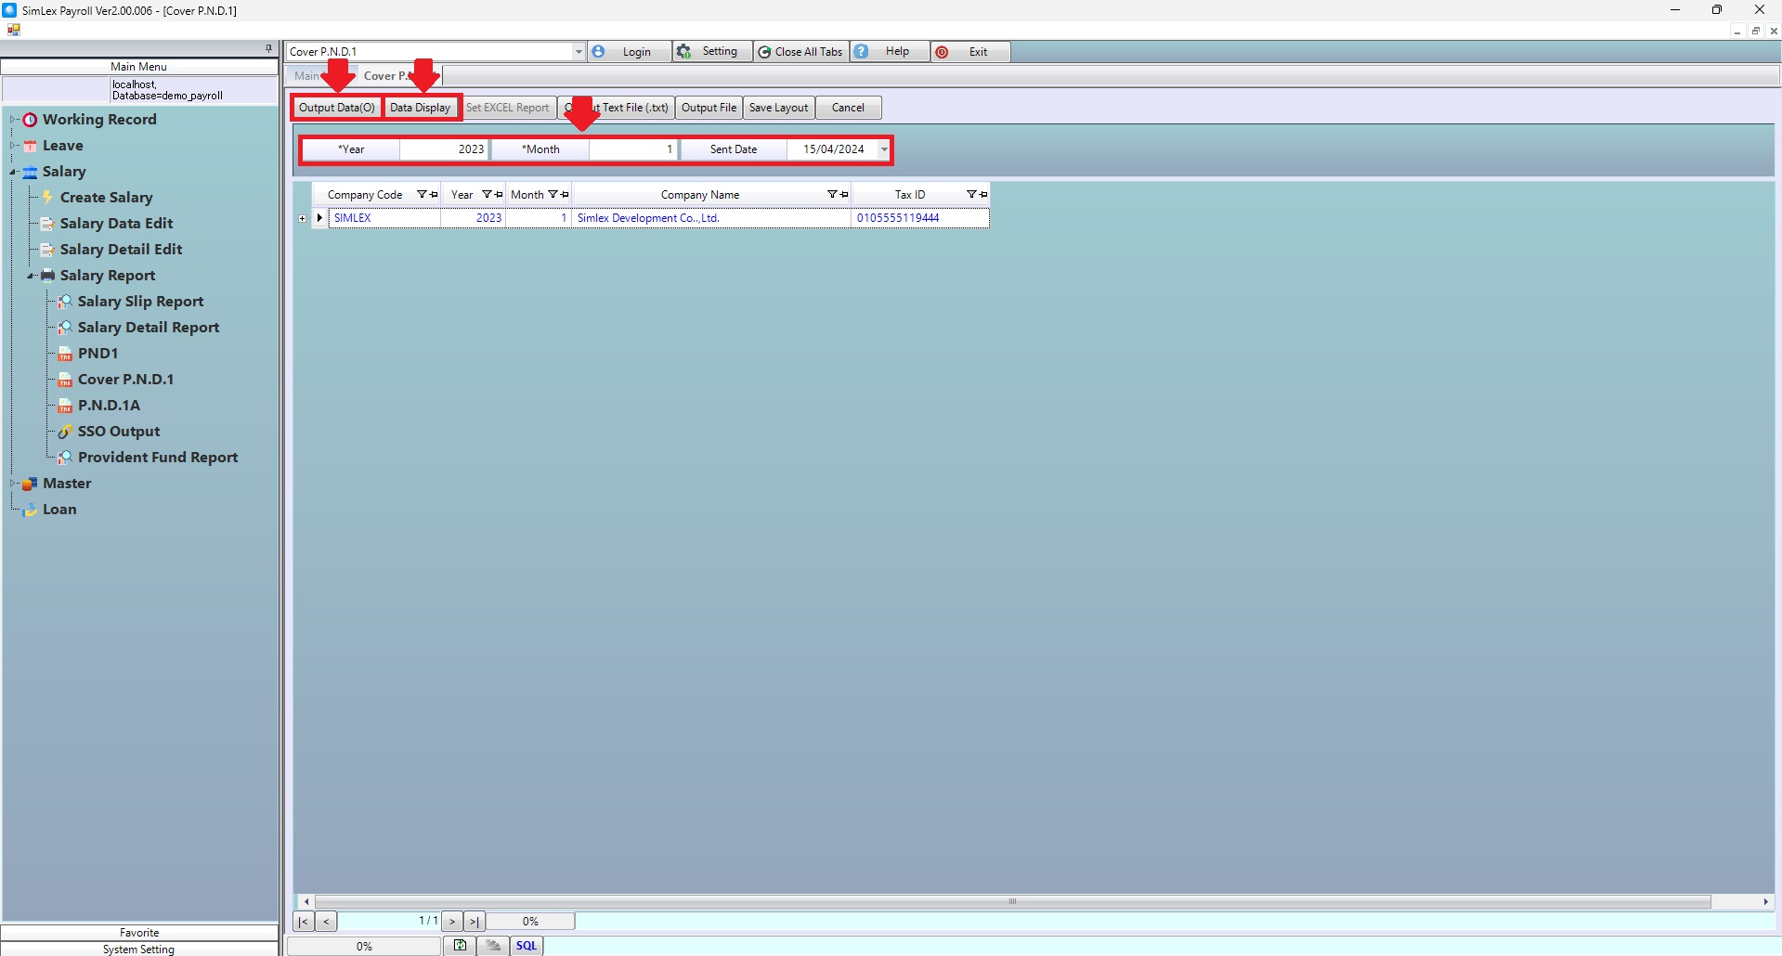Pin the Year column in the grid
Image resolution: width=1782 pixels, height=956 pixels.
499,195
